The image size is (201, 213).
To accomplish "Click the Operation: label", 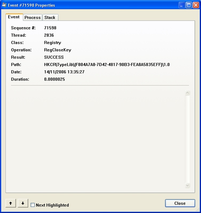I will coord(21,50).
